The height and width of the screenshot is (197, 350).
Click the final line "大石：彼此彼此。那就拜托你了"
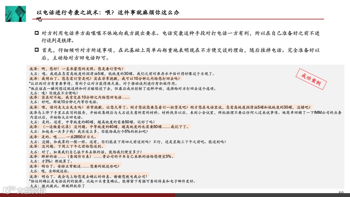[x=58, y=186]
